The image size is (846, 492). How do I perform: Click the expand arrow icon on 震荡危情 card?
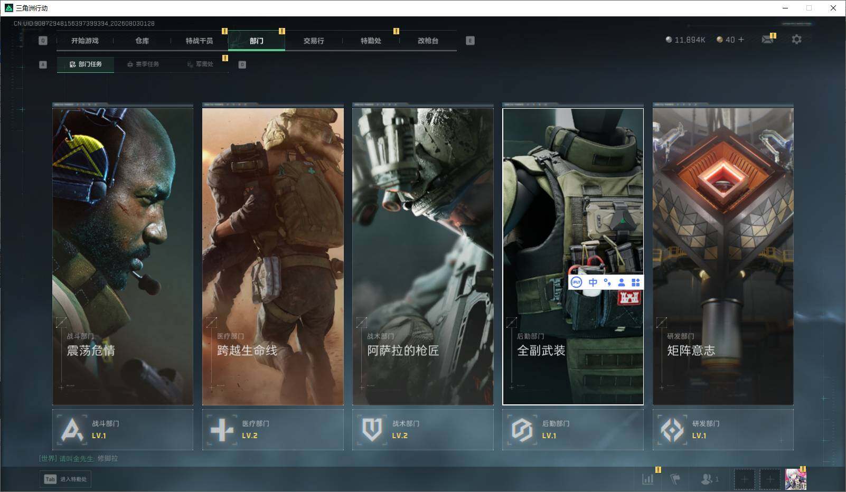[x=61, y=321]
